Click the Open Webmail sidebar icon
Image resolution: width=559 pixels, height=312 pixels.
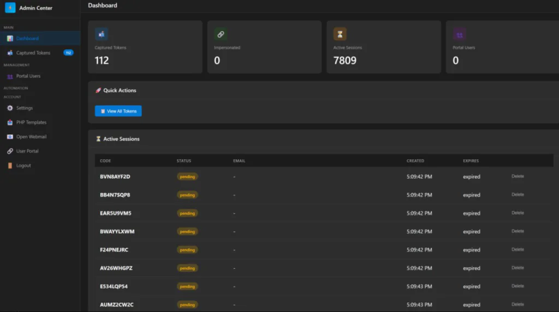coord(10,137)
